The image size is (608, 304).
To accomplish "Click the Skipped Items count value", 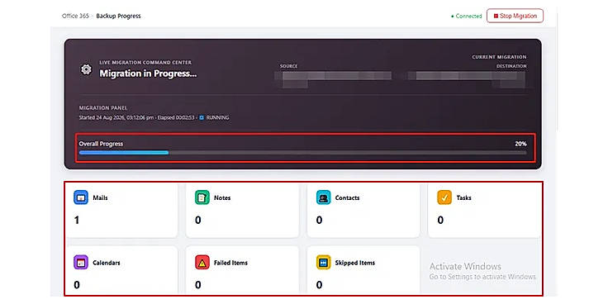I will click(x=319, y=285).
